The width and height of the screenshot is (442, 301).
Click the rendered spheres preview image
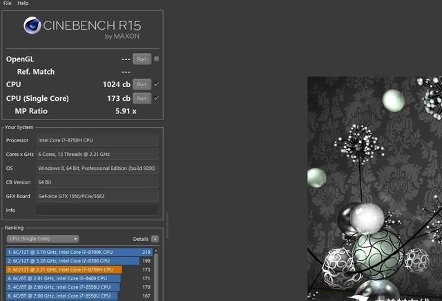[373, 193]
